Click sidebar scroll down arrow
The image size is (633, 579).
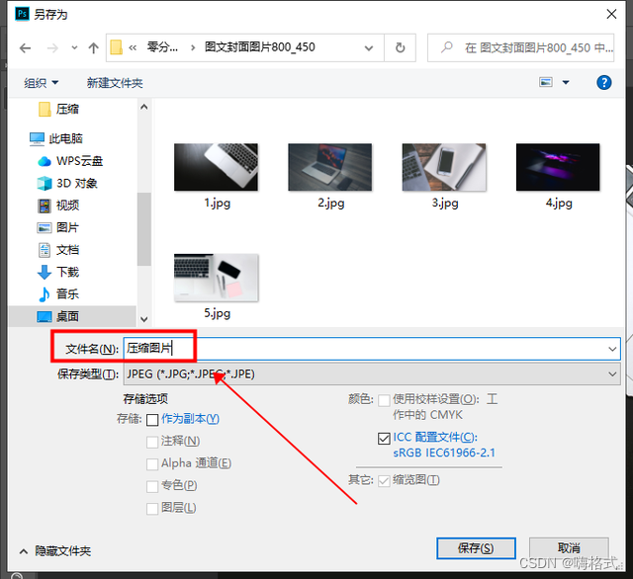pyautogui.click(x=144, y=319)
